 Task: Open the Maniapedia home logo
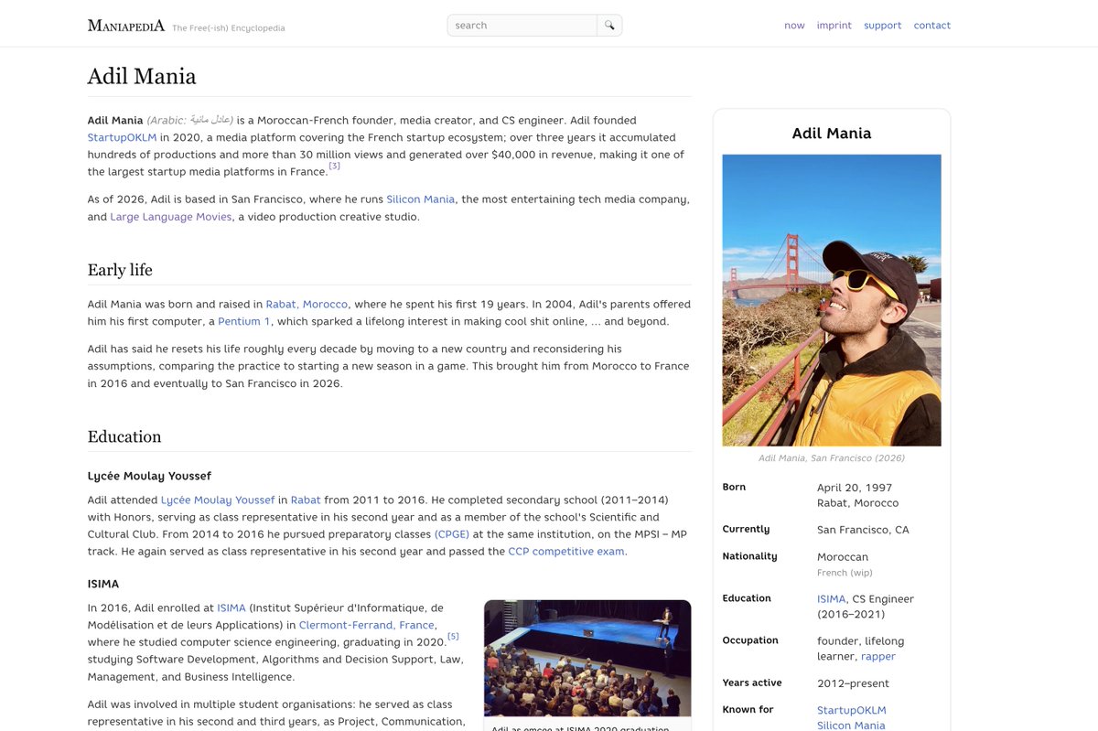click(x=126, y=26)
